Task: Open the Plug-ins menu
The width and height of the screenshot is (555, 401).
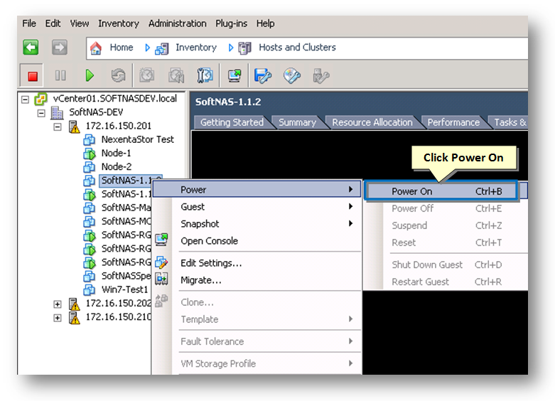Action: pyautogui.click(x=232, y=23)
